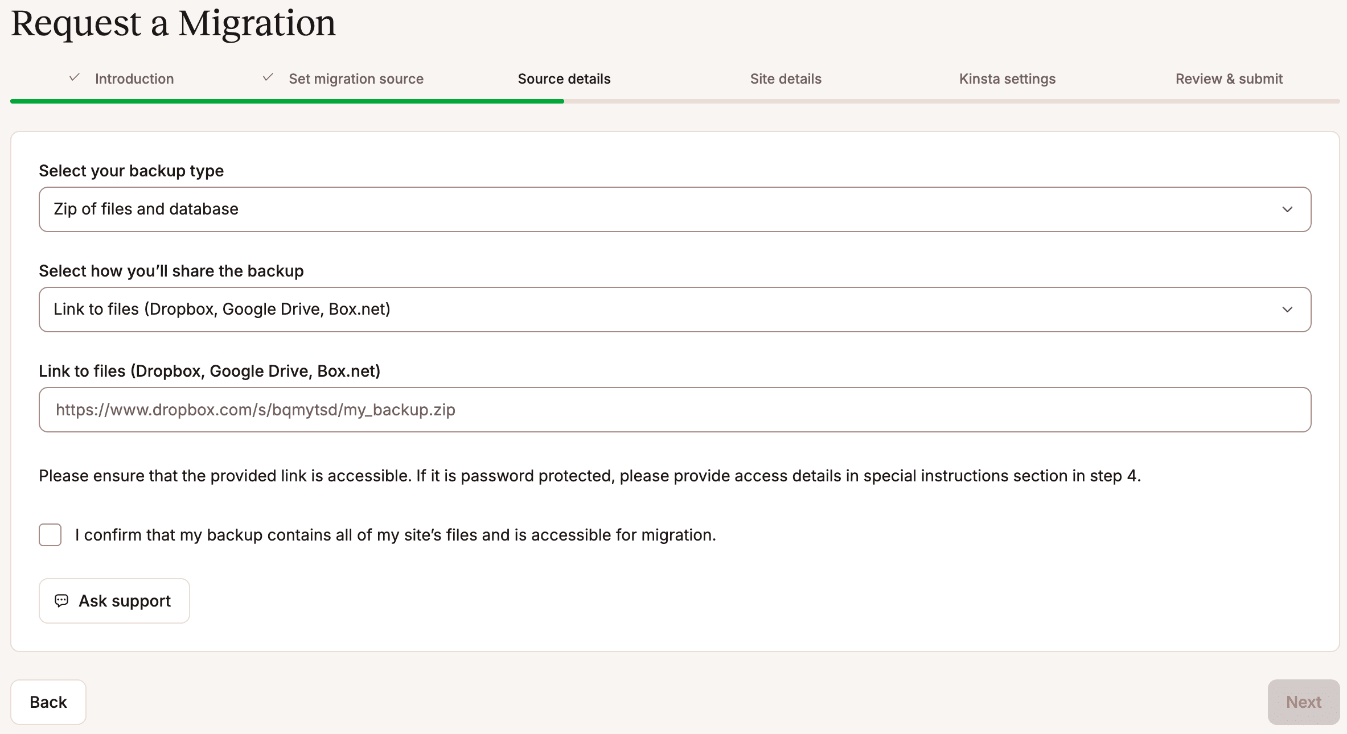Click the Next button
This screenshot has height=734, width=1347.
[1304, 702]
